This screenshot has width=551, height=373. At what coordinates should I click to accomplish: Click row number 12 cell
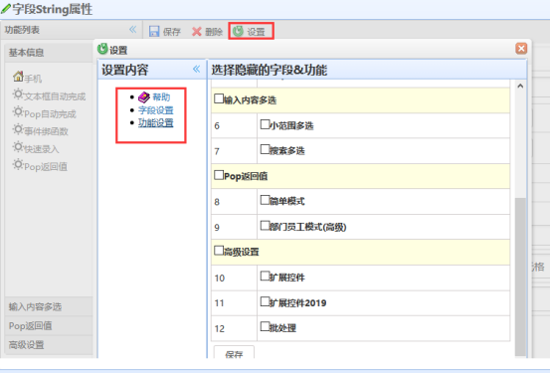pyautogui.click(x=234, y=328)
